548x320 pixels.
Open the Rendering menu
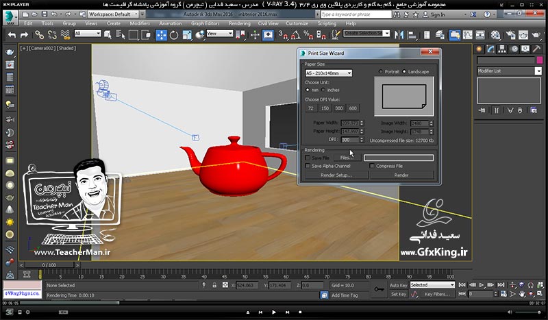click(239, 23)
